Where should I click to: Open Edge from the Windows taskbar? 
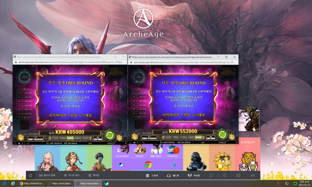point(4,183)
